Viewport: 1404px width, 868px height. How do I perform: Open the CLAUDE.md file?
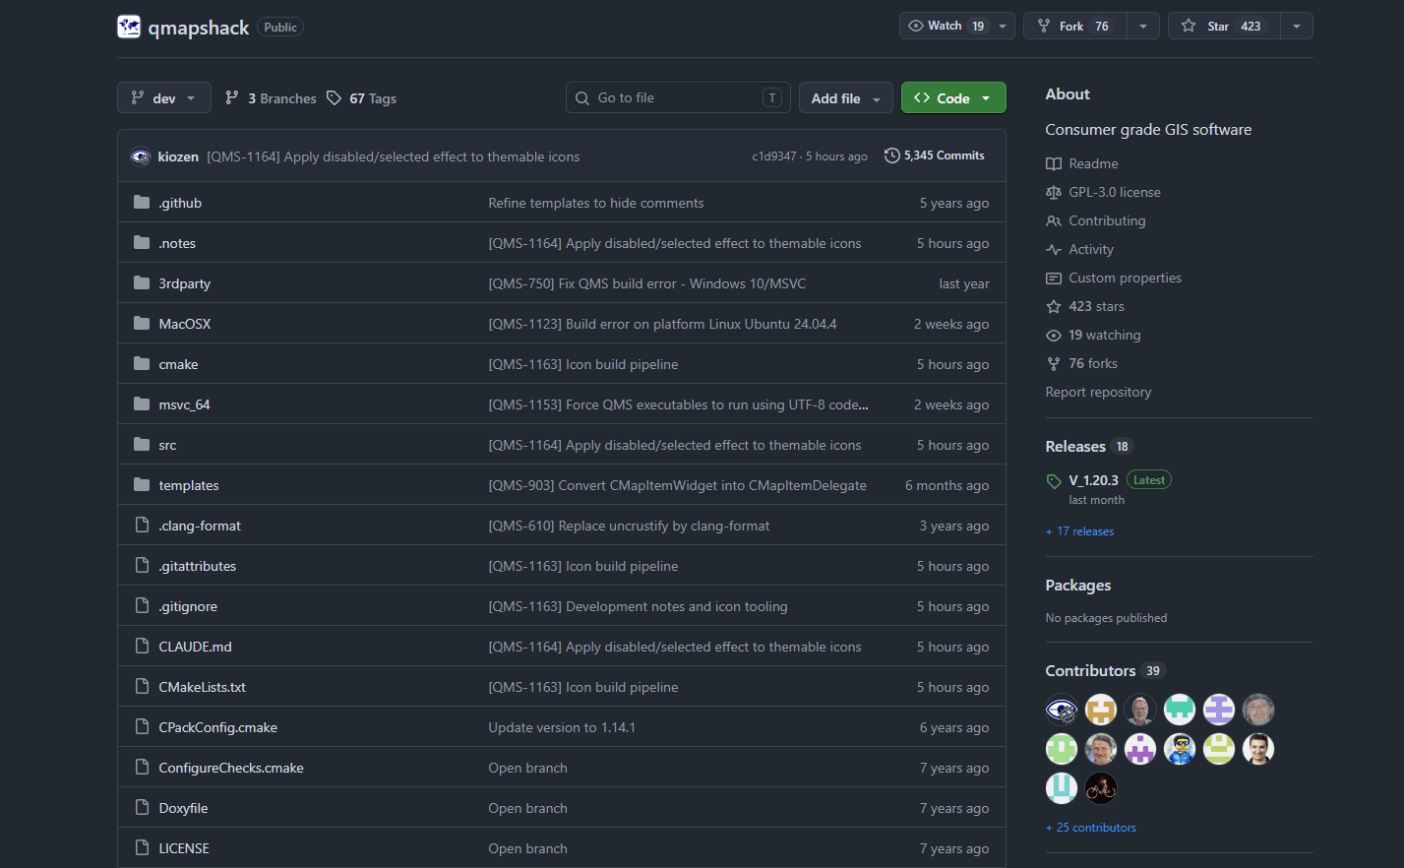point(195,647)
